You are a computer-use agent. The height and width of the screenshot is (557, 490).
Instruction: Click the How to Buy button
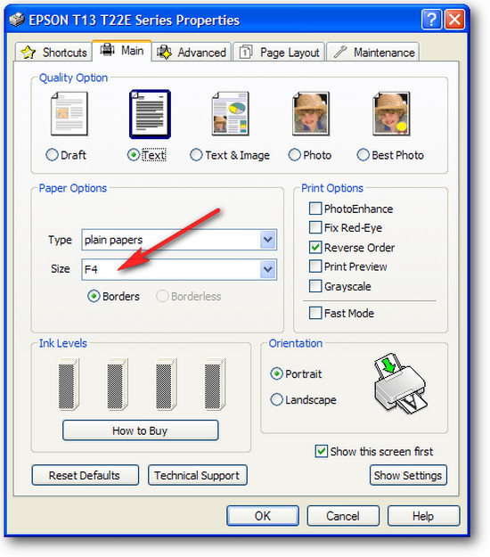140,430
